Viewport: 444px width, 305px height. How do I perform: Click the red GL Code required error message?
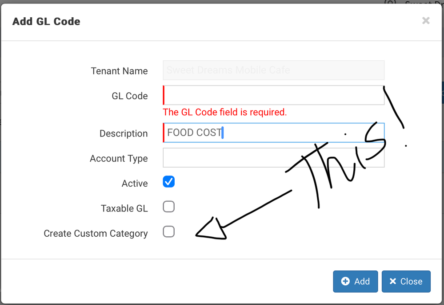click(x=225, y=112)
